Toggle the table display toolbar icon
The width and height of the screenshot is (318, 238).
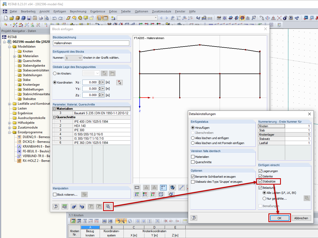pos(105,18)
